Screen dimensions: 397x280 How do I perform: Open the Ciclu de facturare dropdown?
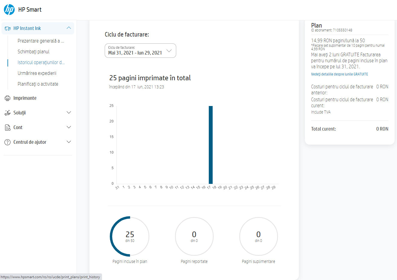[140, 51]
